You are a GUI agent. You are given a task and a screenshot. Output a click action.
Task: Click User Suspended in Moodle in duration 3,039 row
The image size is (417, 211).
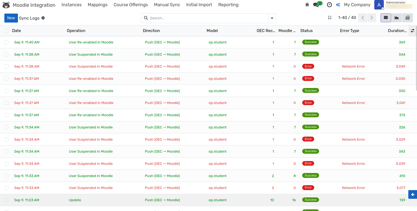pyautogui.click(x=91, y=163)
